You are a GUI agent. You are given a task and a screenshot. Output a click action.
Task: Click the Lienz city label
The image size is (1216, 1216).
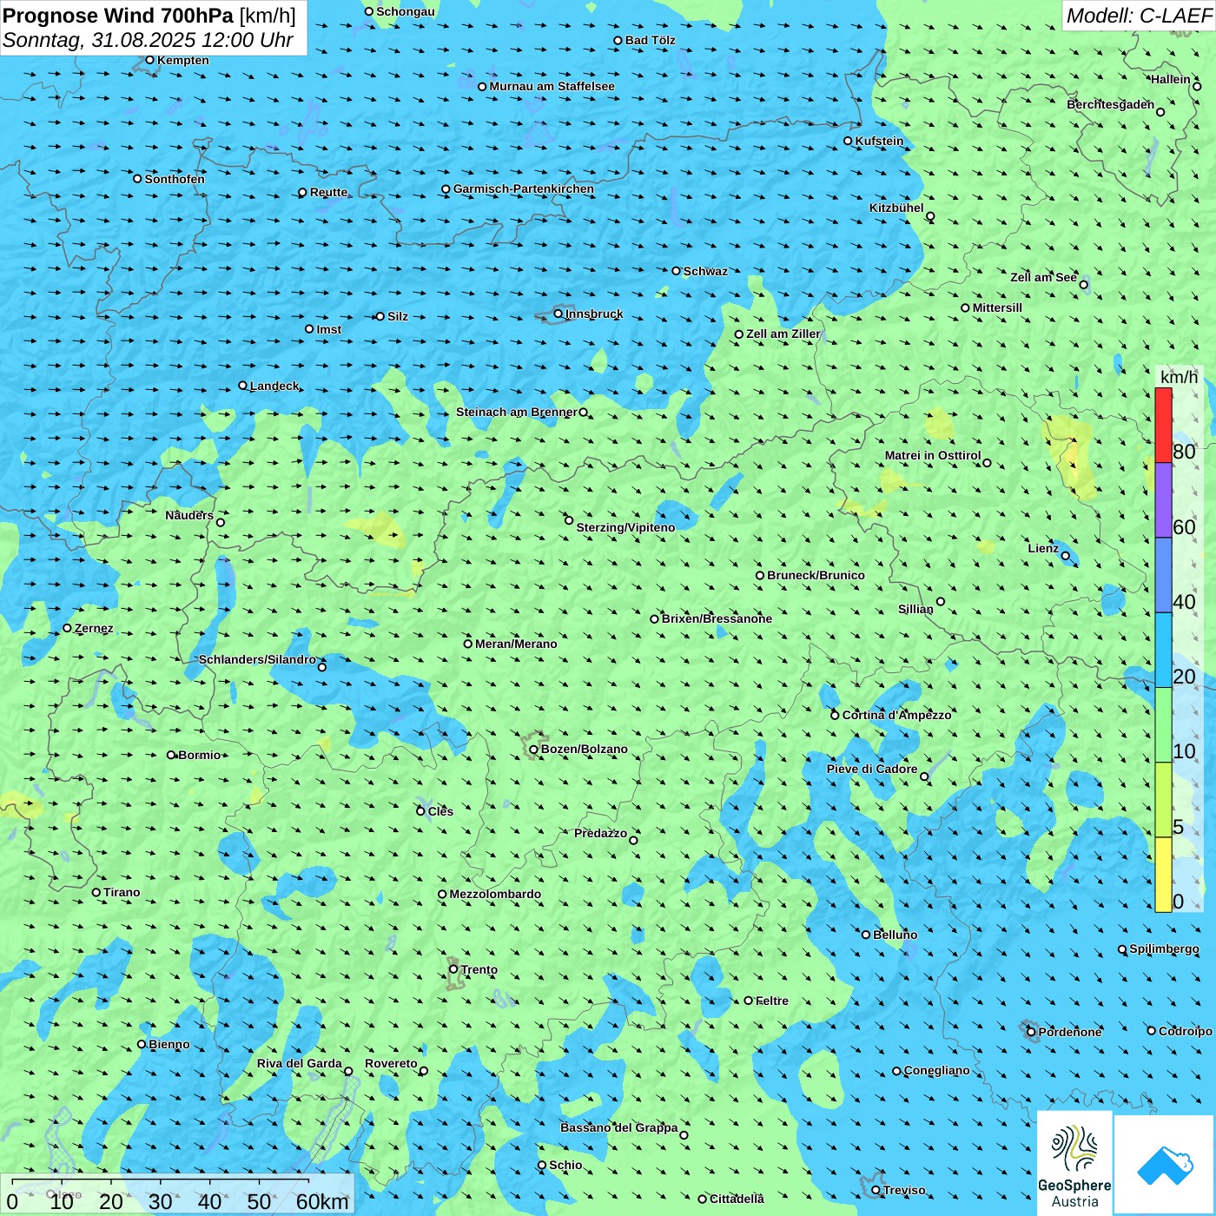click(1043, 548)
